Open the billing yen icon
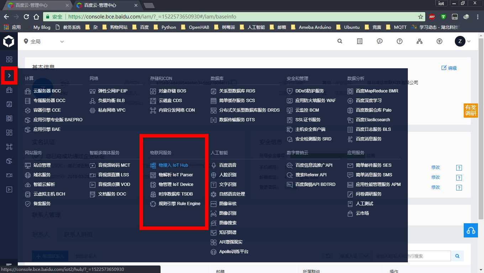The height and width of the screenshot is (273, 484). click(440, 41)
